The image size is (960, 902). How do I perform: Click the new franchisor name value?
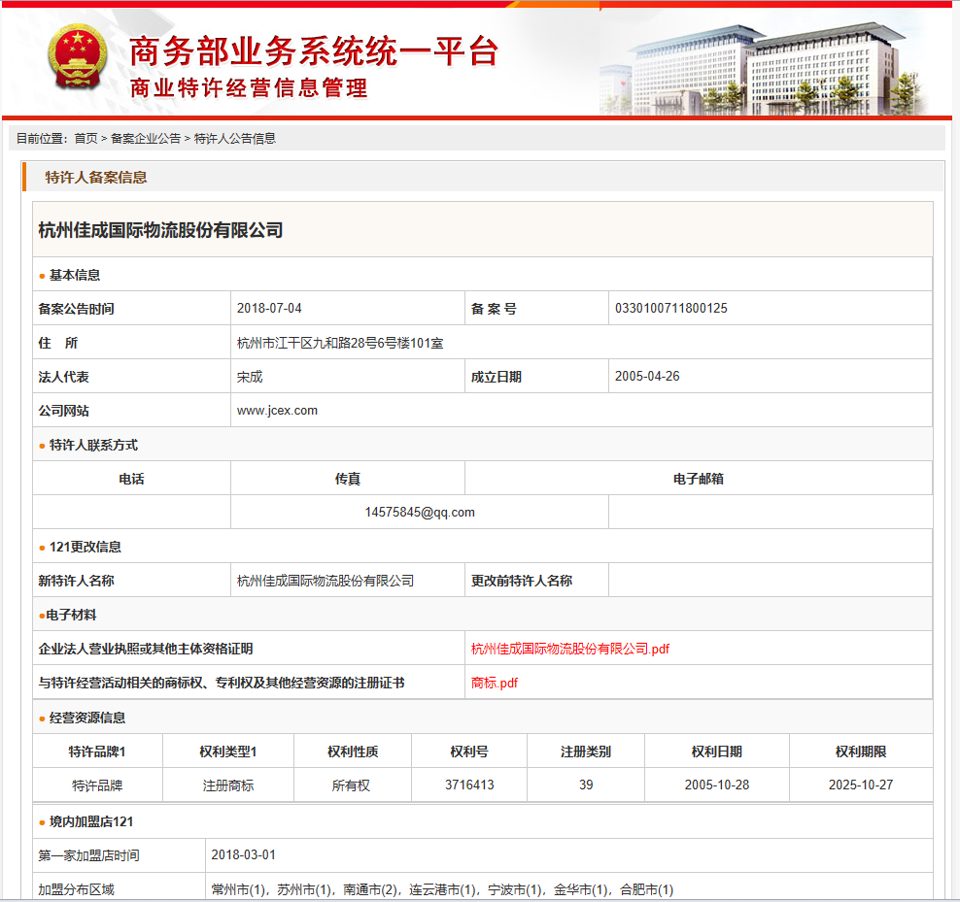[326, 581]
